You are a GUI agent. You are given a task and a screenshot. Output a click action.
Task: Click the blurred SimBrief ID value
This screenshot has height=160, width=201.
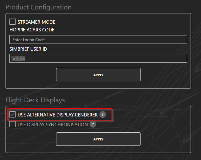pos(18,58)
